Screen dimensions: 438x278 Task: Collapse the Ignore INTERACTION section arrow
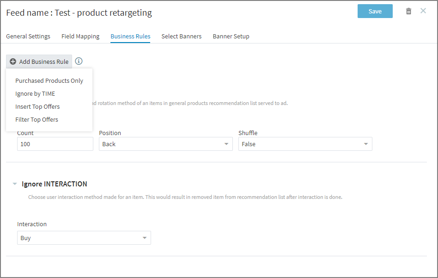pyautogui.click(x=14, y=184)
